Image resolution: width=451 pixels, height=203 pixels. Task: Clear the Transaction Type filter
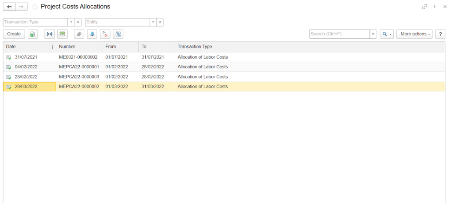point(78,22)
